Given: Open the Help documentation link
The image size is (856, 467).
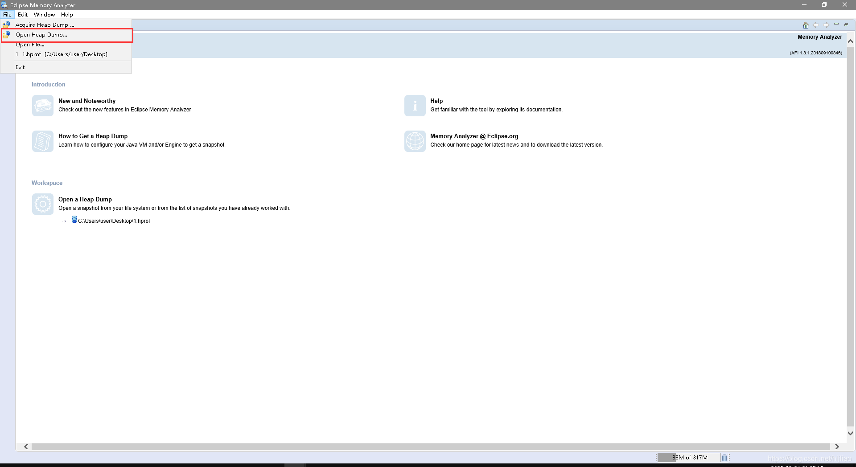Looking at the screenshot, I should point(436,101).
